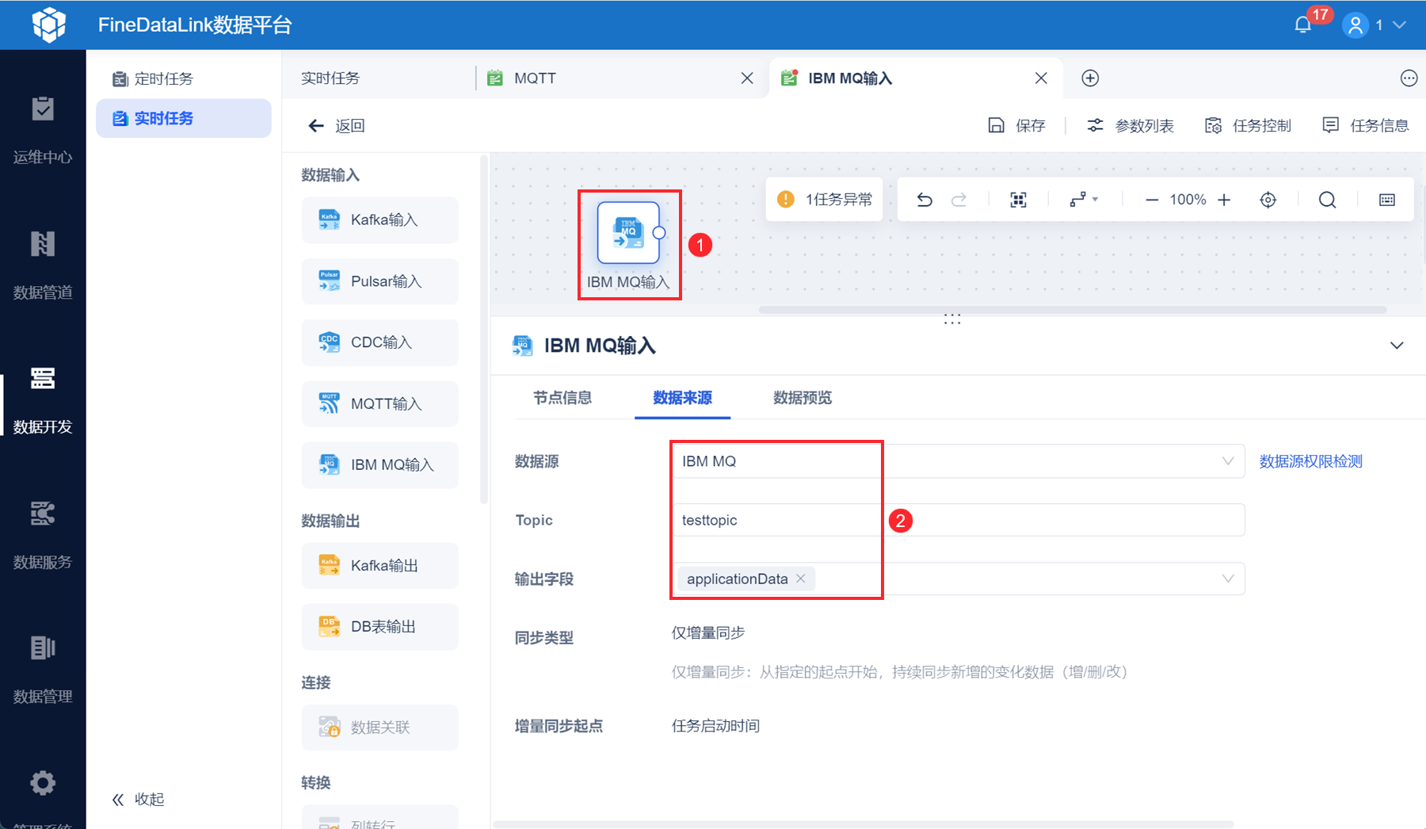
Task: Open 数据管理 in the sidebar
Action: coord(43,669)
